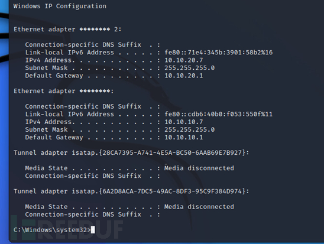Image resolution: width=324 pixels, height=244 pixels.
Task: Click the isatap.{28CA7395-A741-4E5A-BC50-6AAB69E7B927} tunnel adapter line
Action: tap(131, 153)
